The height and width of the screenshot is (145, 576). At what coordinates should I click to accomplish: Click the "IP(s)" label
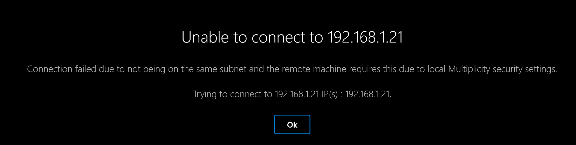pos(330,94)
